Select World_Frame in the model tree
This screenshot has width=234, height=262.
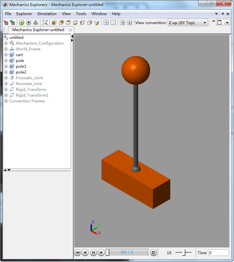coord(28,49)
